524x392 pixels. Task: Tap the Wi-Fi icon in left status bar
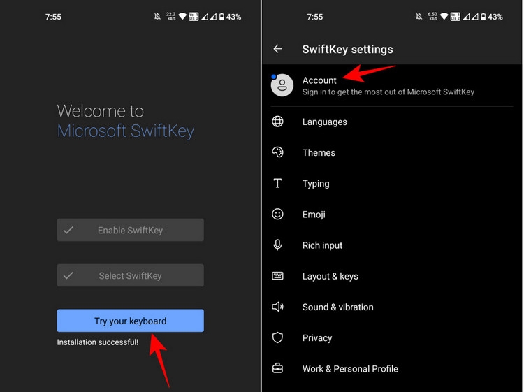click(182, 16)
